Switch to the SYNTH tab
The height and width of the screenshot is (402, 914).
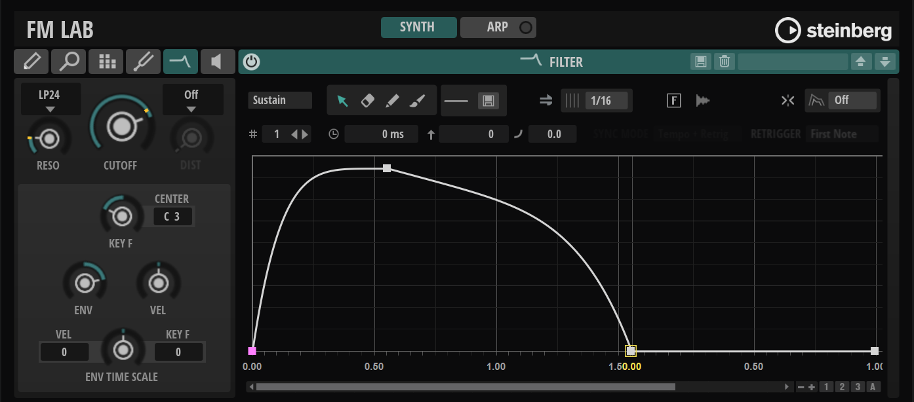418,27
